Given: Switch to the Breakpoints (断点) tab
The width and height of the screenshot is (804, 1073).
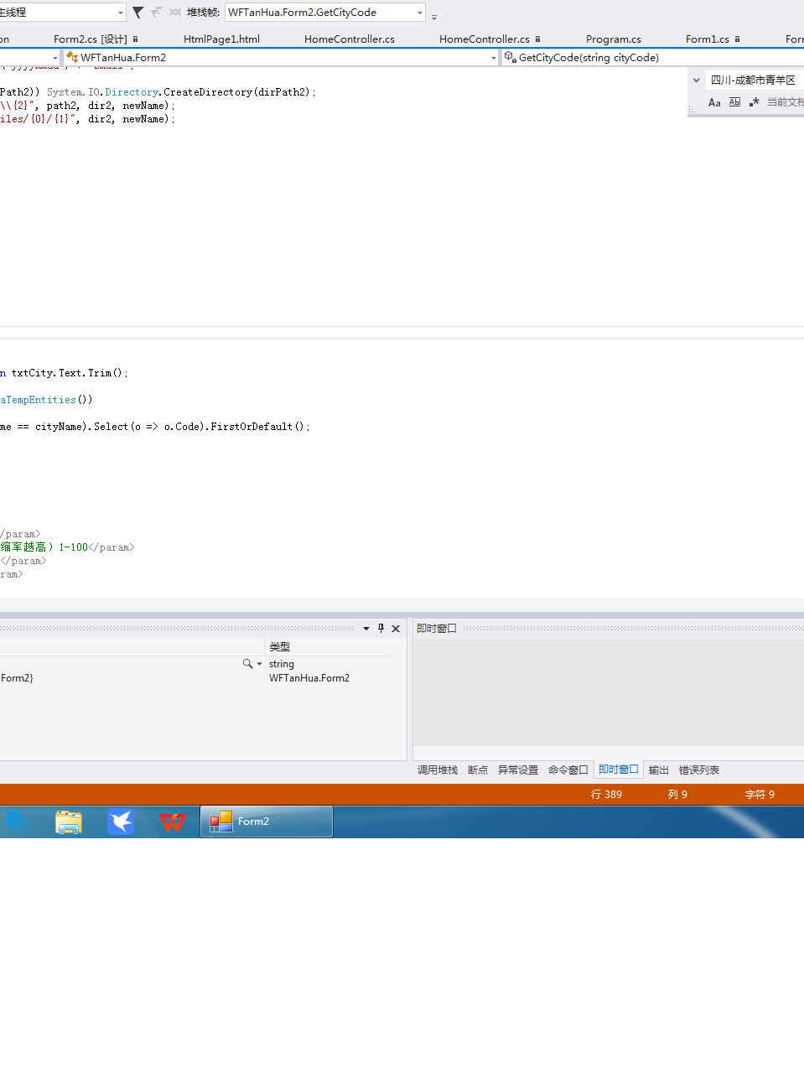Looking at the screenshot, I should tap(478, 770).
